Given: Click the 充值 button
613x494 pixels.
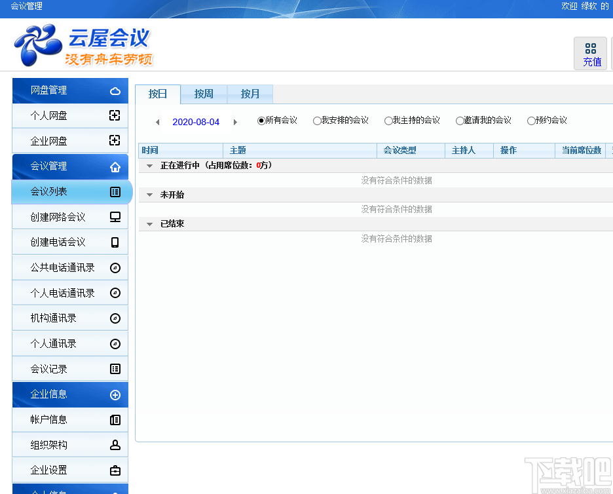Looking at the screenshot, I should tap(590, 53).
